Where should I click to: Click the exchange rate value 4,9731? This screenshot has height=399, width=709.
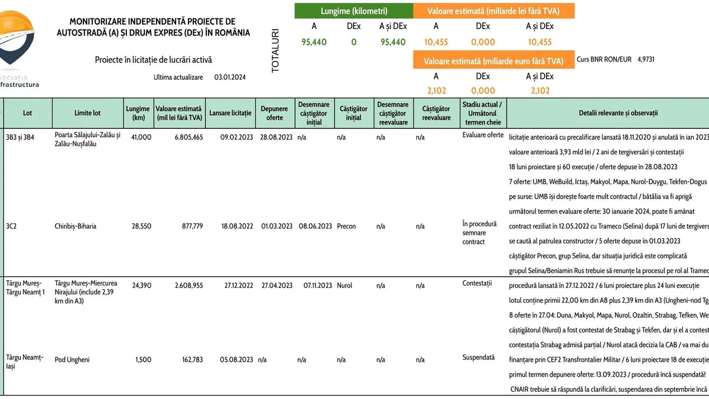[x=646, y=59]
